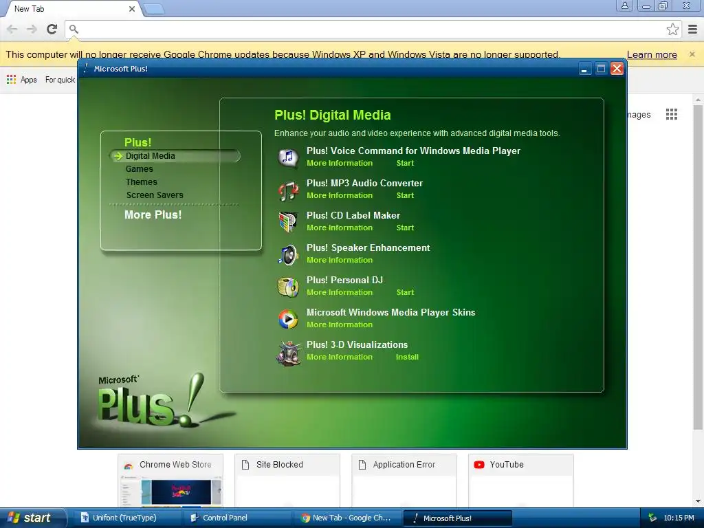Open More Information for Speaker Enhancement
The image size is (704, 528).
340,260
